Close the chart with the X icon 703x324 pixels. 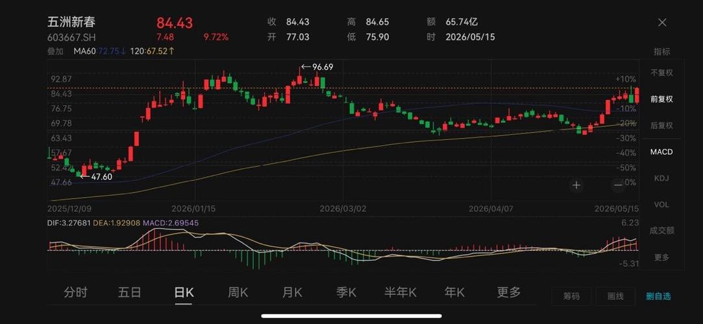coord(661,23)
